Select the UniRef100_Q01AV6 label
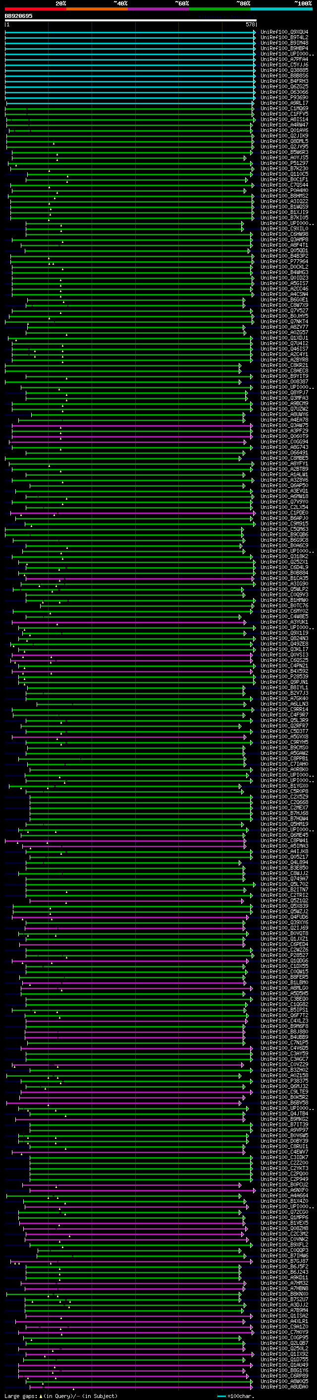Image resolution: width=317 pixels, height=1400 pixels. [x=284, y=131]
